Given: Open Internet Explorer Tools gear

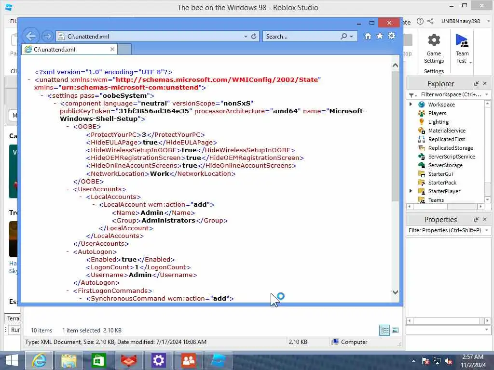Looking at the screenshot, I should point(392,36).
